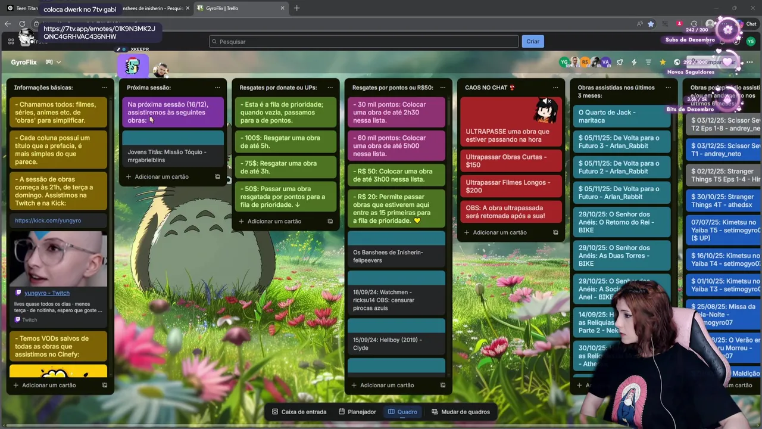762x429 pixels.
Task: Open list actions menu for CAOS NO CHAT
Action: coord(555,88)
